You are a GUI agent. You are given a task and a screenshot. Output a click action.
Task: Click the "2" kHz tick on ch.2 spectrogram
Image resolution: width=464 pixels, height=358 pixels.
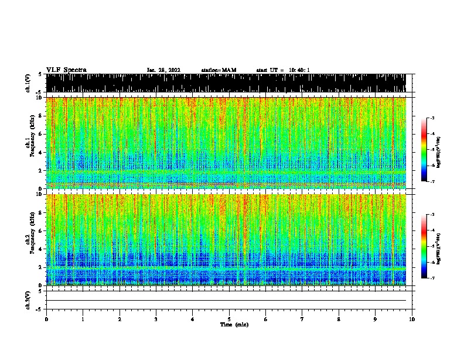40,267
